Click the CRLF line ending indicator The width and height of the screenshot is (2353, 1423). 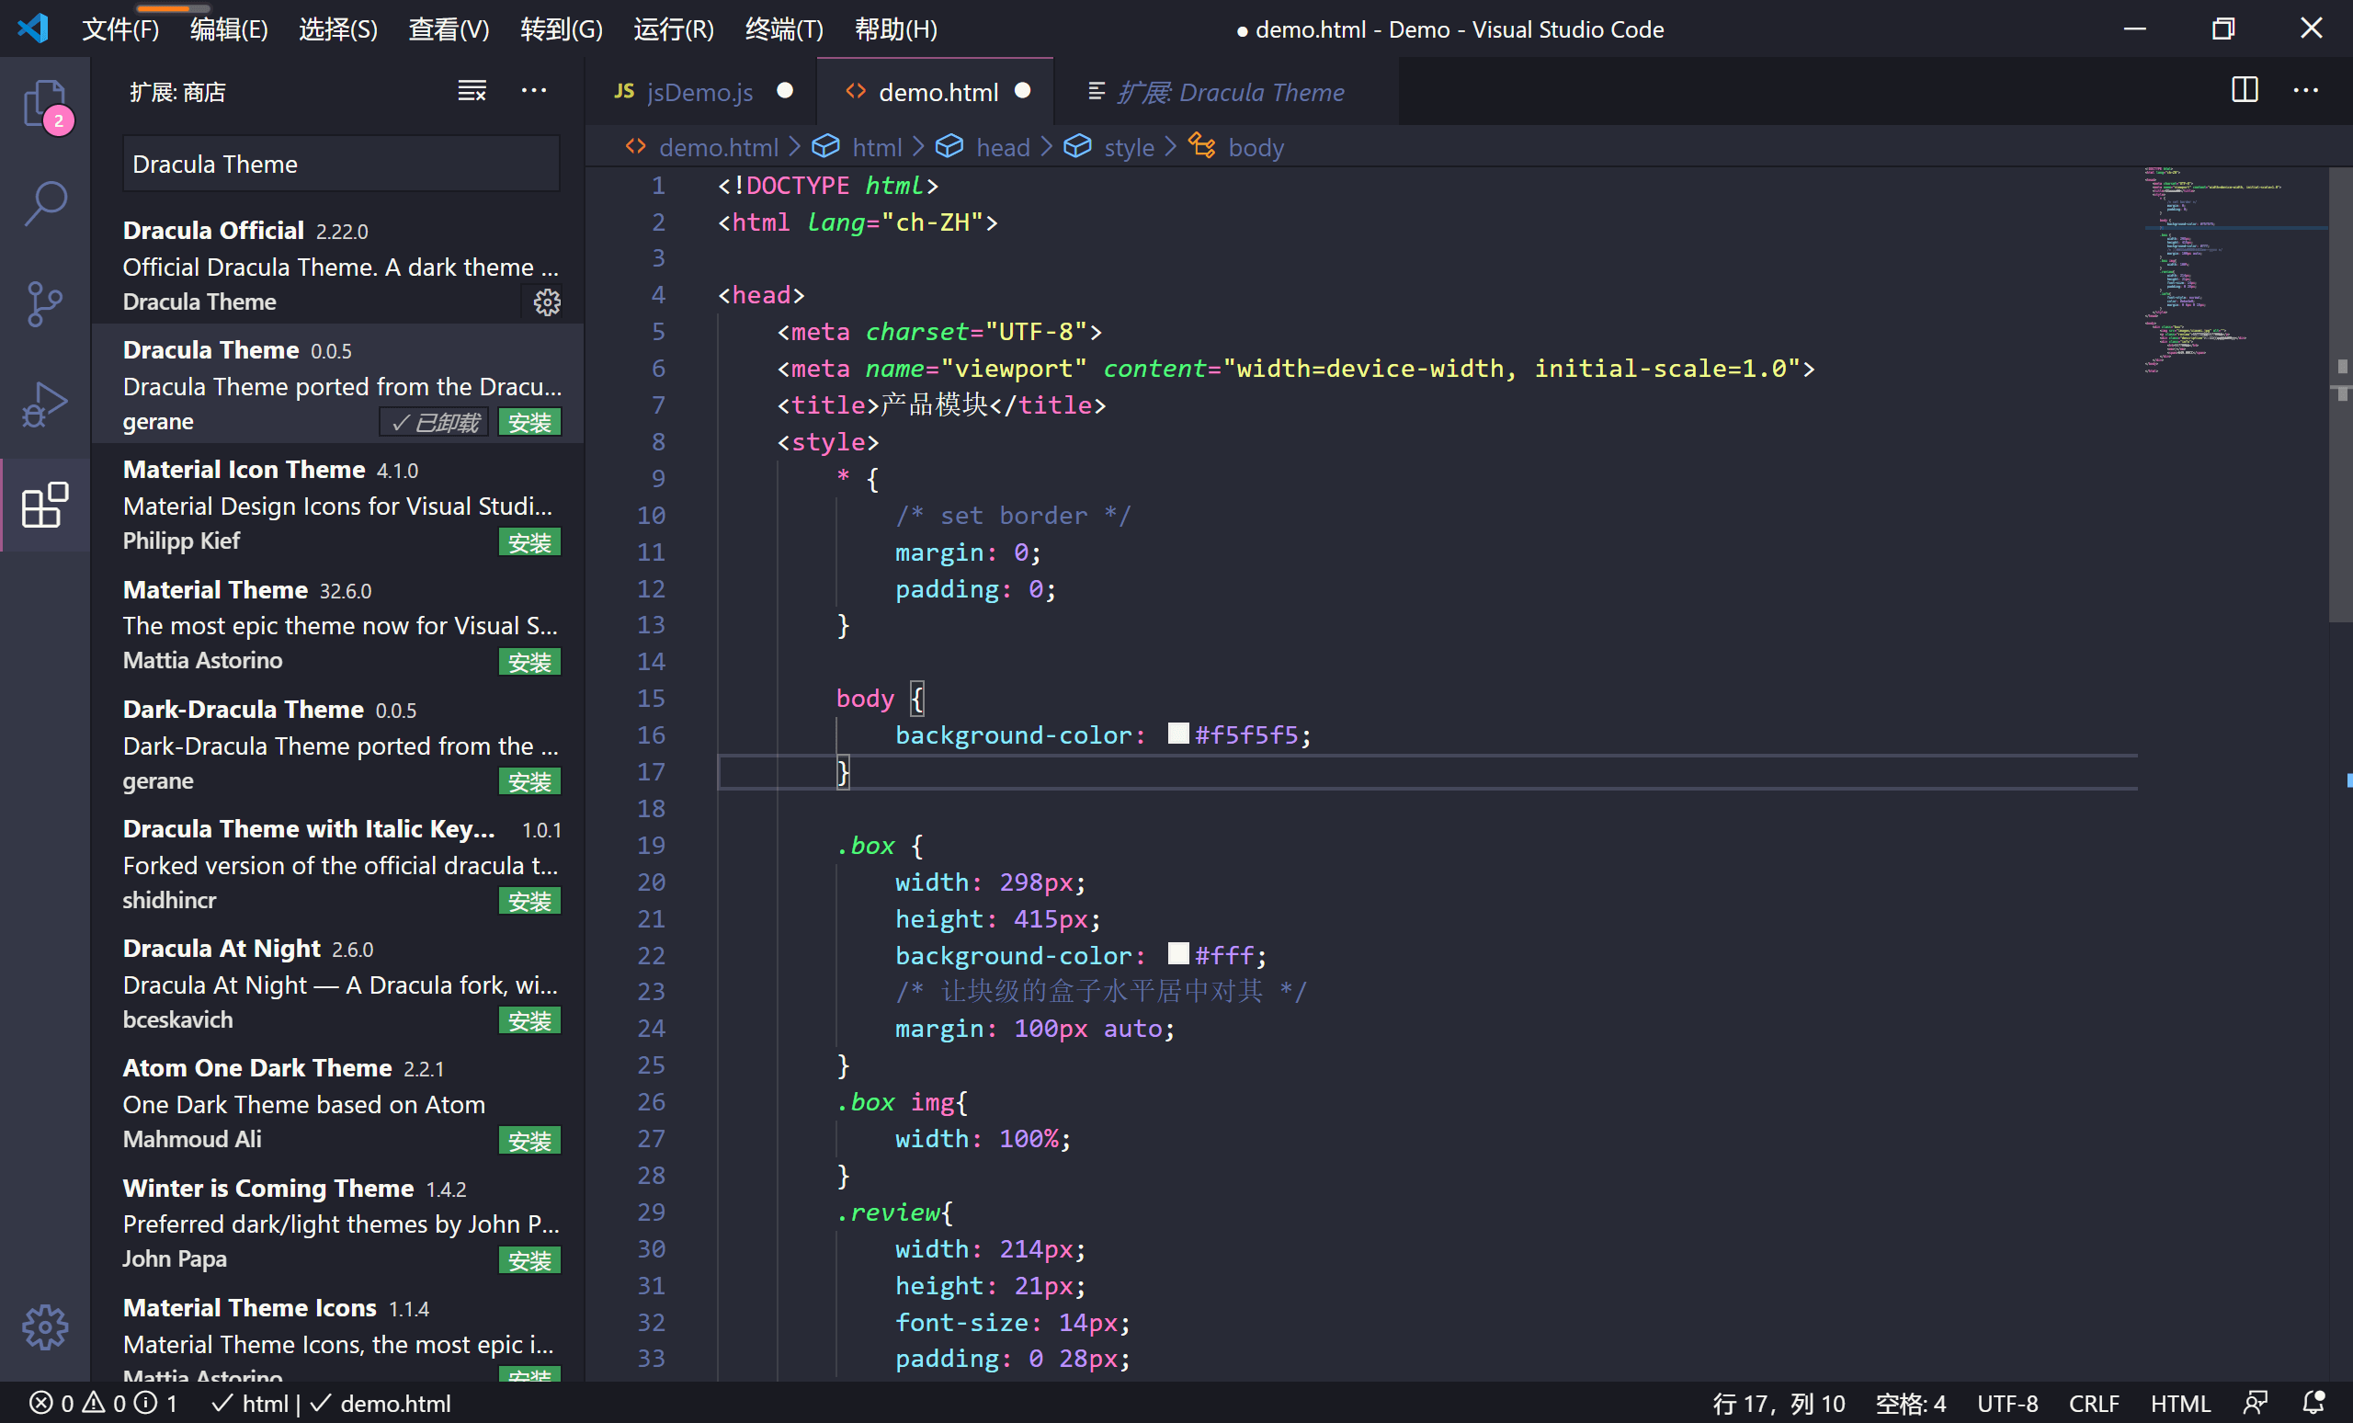2093,1403
